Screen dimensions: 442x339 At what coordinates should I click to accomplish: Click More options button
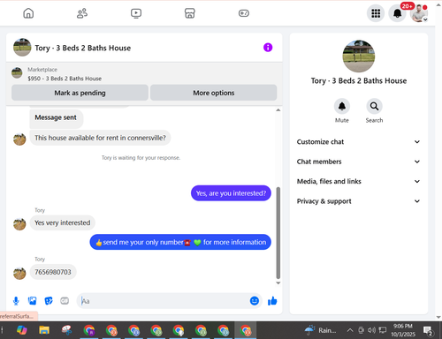tap(214, 93)
